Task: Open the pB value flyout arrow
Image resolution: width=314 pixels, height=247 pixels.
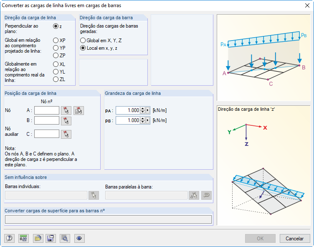Action: [x=147, y=120]
